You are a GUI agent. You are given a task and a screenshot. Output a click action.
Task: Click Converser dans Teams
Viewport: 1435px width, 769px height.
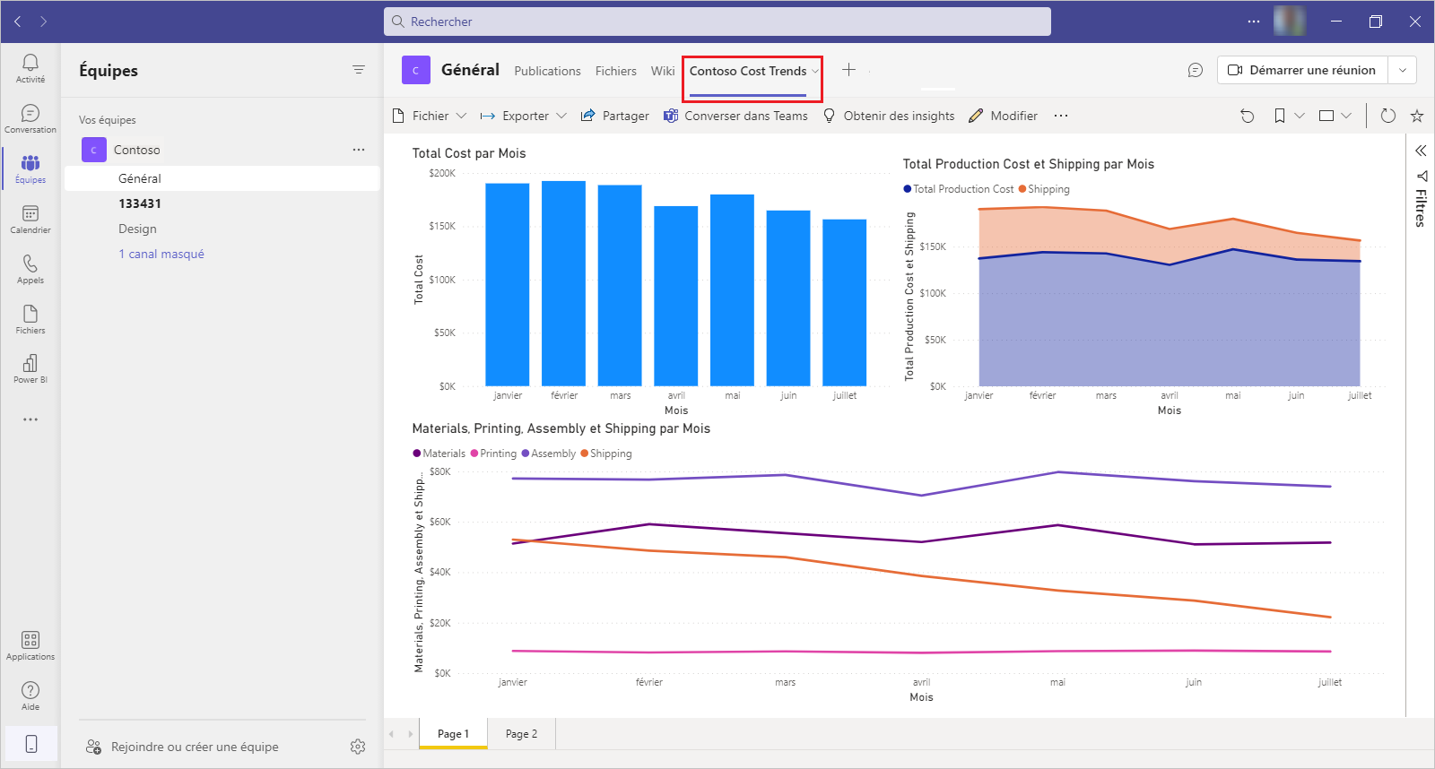click(x=735, y=116)
